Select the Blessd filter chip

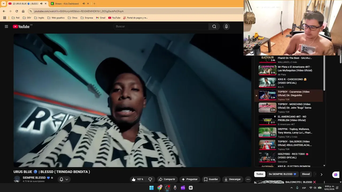(306, 174)
